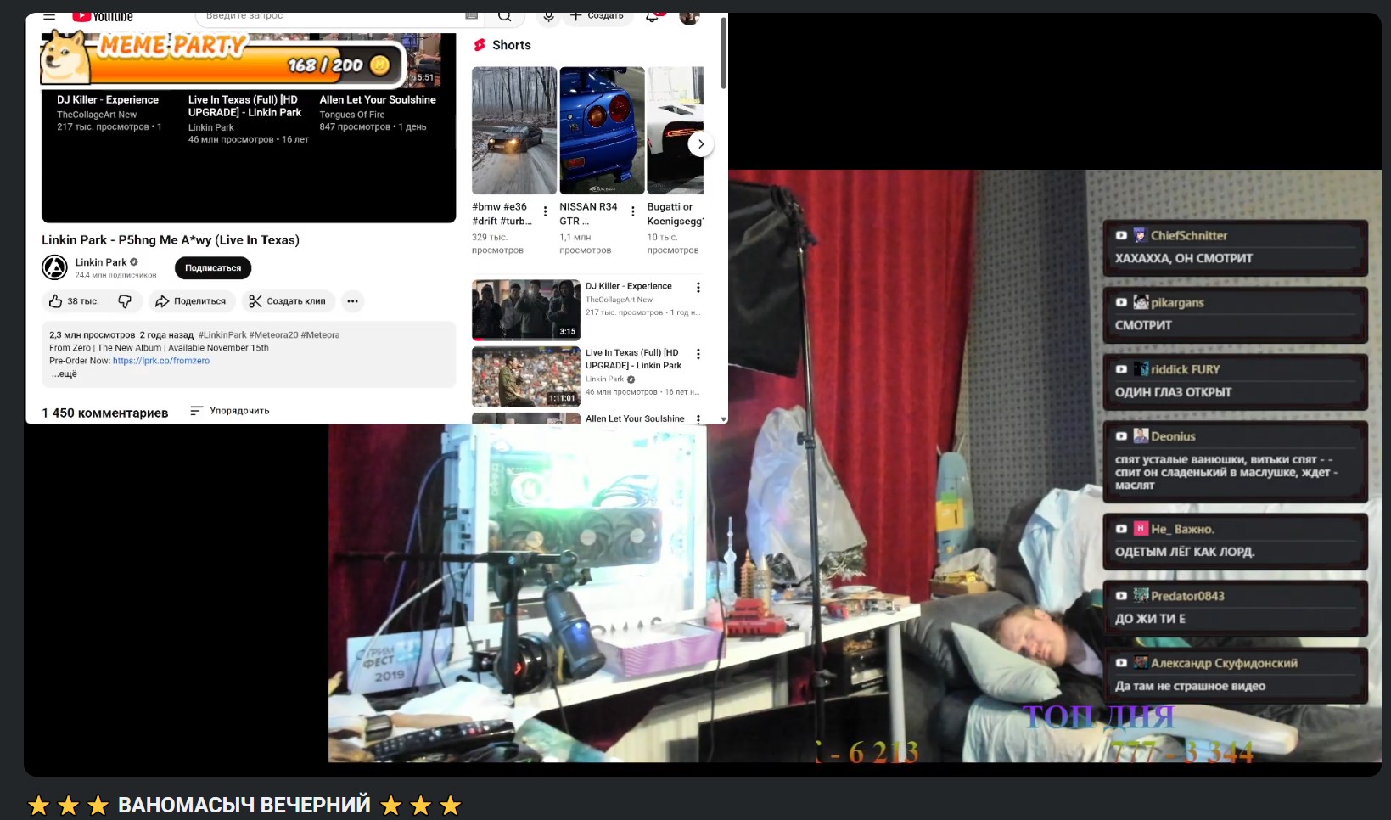
Task: Click chat message ОДЕТЫМ ЛЁГ КАК ЛОРД.
Action: tap(1185, 552)
